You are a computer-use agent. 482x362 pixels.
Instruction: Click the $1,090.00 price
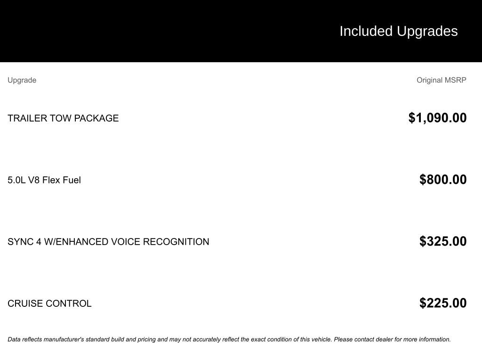pos(437,118)
